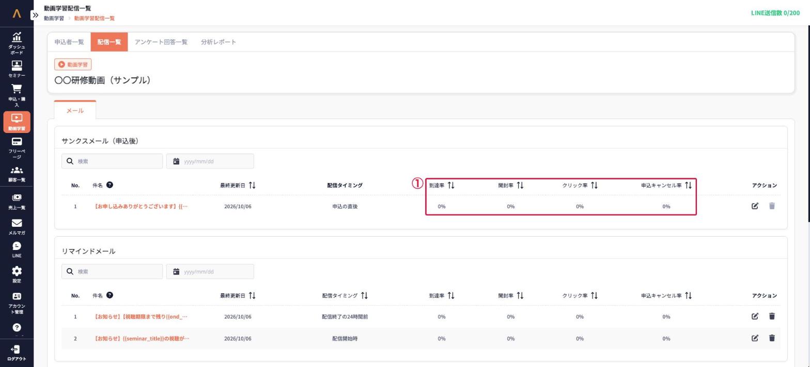Edit the thanks mail 申込の直後 row
This screenshot has width=810, height=367.
755,206
